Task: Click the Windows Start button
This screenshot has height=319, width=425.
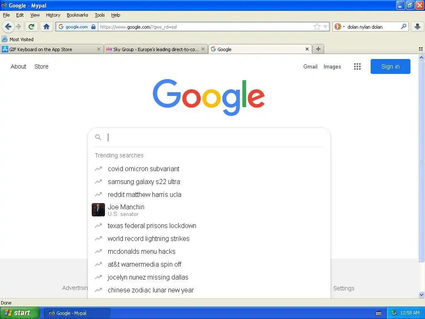Action: coord(20,313)
